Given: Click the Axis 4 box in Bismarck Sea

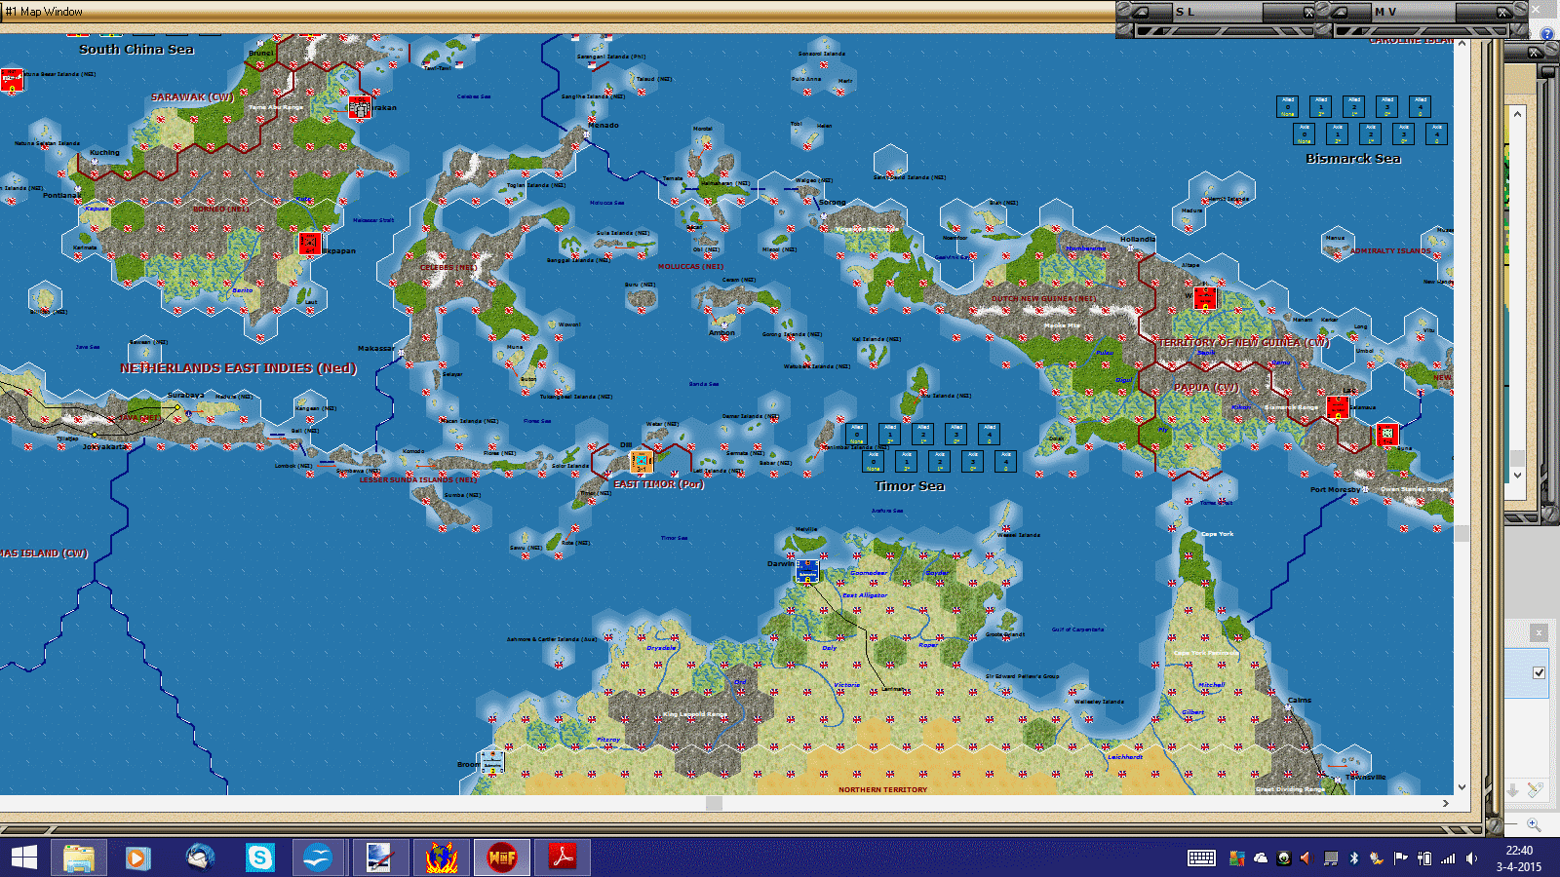Looking at the screenshot, I should [x=1436, y=133].
